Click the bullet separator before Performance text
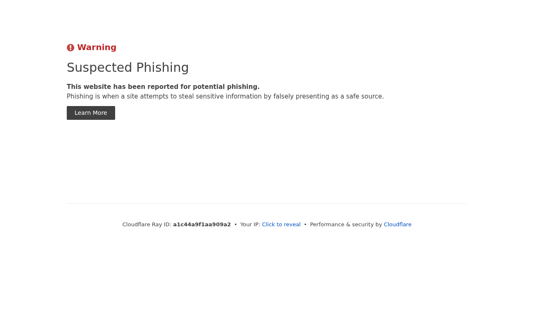 pyautogui.click(x=305, y=225)
